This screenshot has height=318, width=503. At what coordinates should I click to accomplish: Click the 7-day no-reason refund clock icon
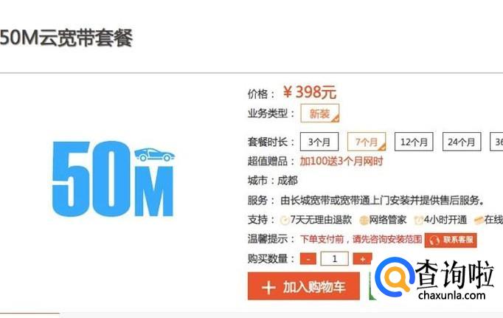tap(284, 221)
